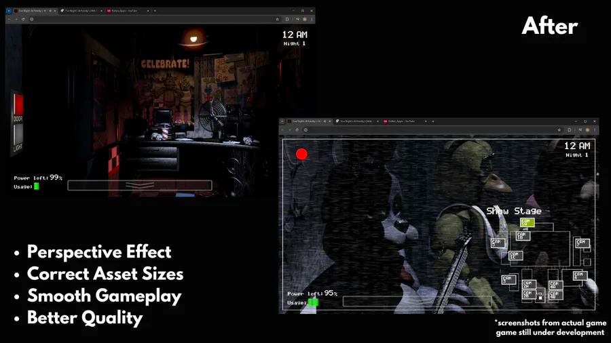Viewport: 611px width, 343px height.
Task: Open new tab in camera browser window
Action: 433,121
